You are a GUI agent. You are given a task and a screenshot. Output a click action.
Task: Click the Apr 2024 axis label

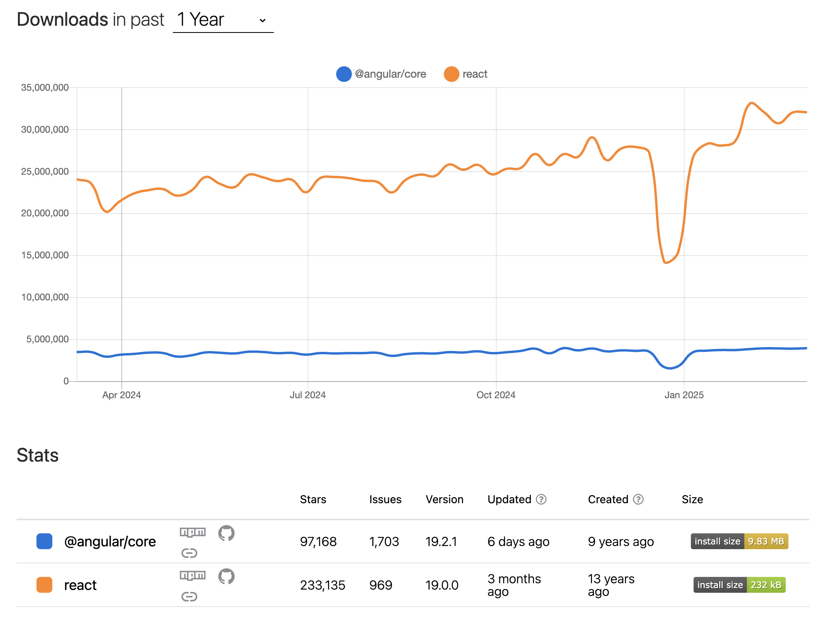(x=122, y=395)
